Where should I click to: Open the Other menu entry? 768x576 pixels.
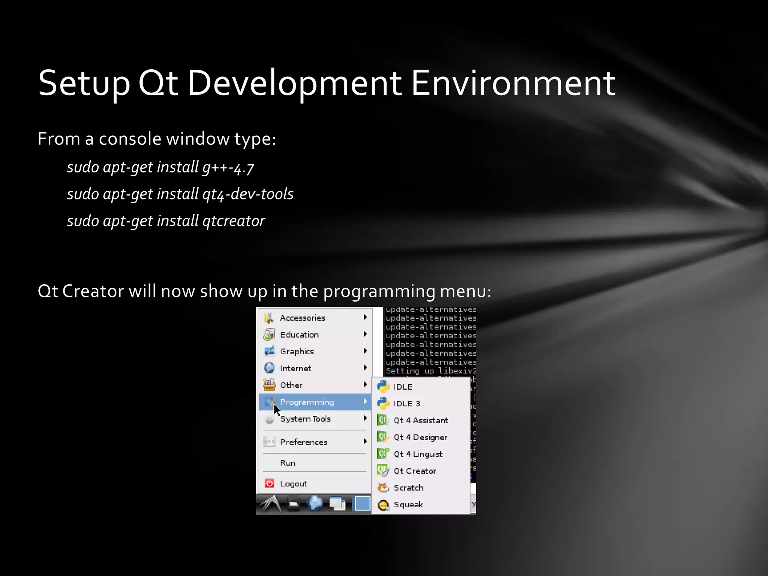pyautogui.click(x=315, y=385)
